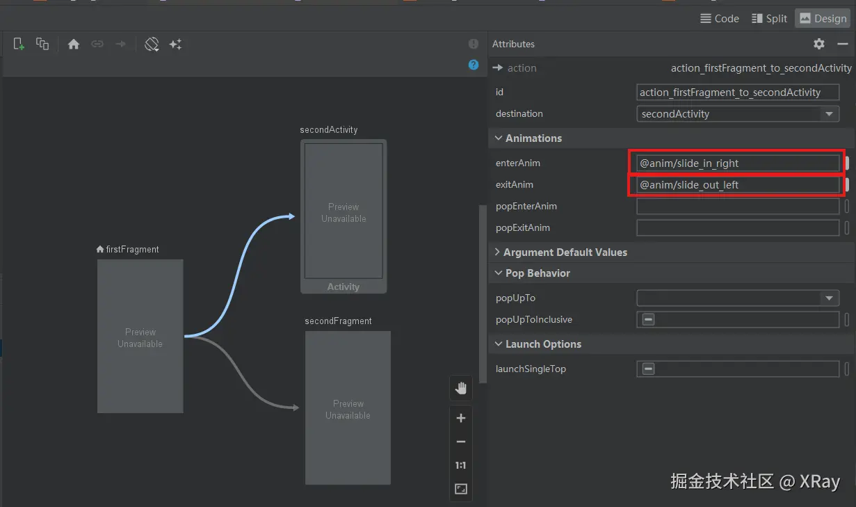This screenshot has width=856, height=507.
Task: Pick resource for popExitAnim
Action: coord(847,228)
